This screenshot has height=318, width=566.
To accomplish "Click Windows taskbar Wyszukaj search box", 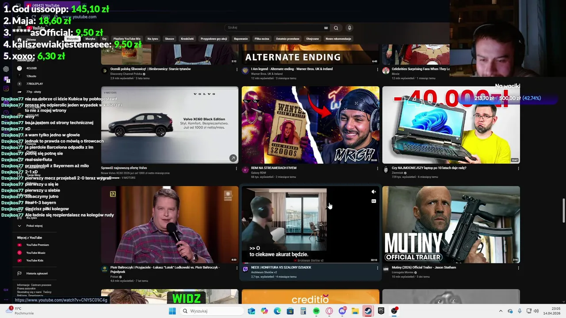I will tap(213, 311).
